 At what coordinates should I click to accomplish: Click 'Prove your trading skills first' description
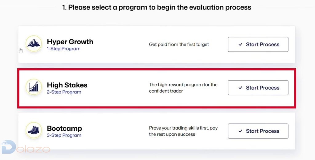click(183, 131)
